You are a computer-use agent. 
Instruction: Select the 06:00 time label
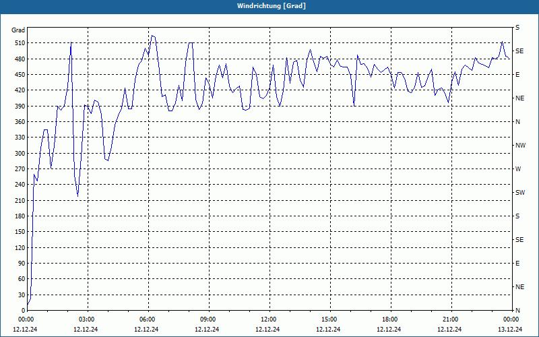point(148,319)
